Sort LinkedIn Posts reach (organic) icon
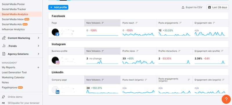232x105 pixels. point(146,80)
